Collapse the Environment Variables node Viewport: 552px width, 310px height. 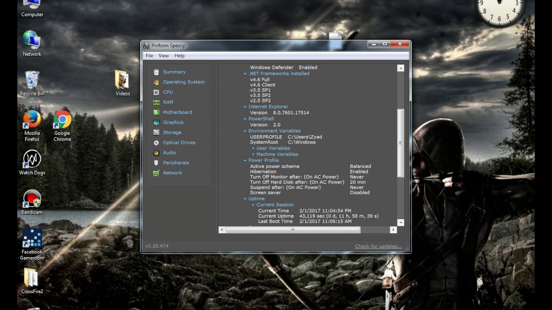245,131
